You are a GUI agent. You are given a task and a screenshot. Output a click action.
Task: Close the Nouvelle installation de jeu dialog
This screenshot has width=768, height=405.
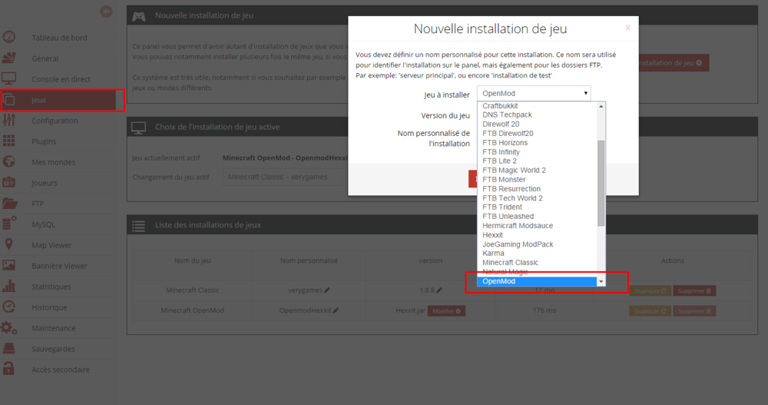(x=627, y=28)
